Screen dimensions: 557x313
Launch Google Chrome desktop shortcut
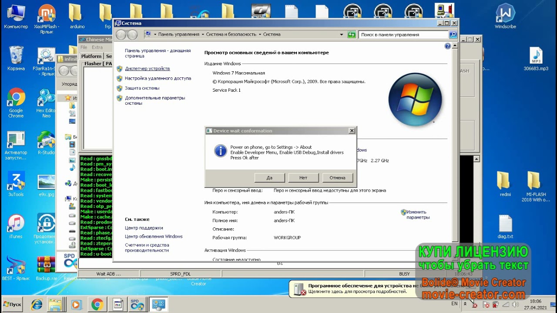16,103
